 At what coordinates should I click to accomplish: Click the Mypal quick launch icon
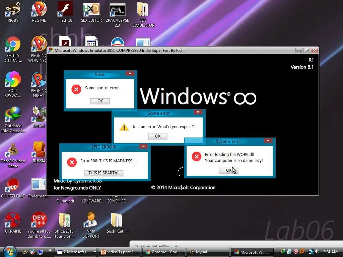coord(24,252)
